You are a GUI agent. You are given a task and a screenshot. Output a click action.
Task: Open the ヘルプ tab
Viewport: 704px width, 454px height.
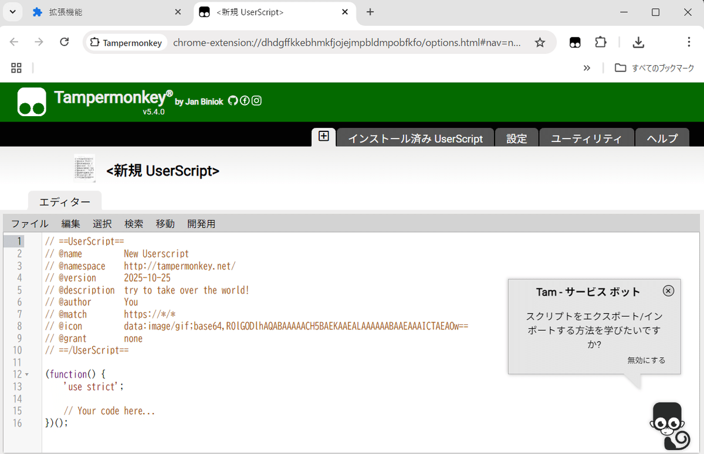(662, 138)
